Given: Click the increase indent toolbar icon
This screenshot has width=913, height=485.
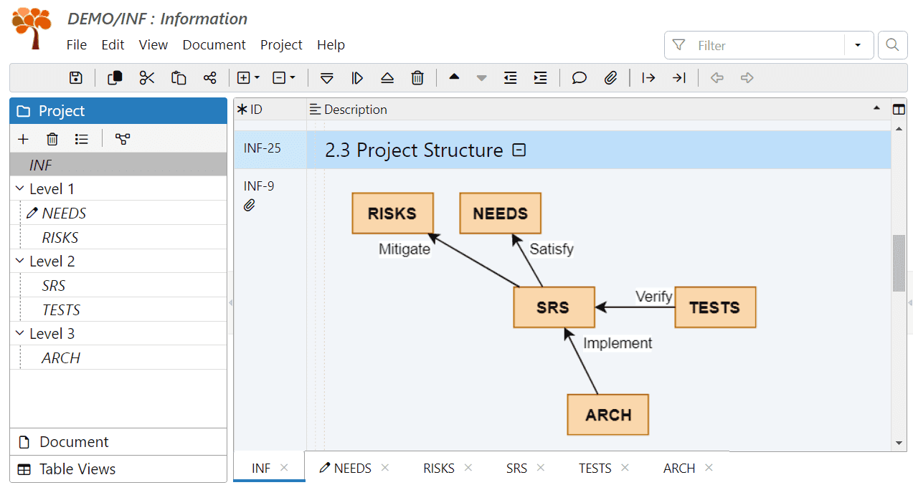Looking at the screenshot, I should [x=541, y=78].
